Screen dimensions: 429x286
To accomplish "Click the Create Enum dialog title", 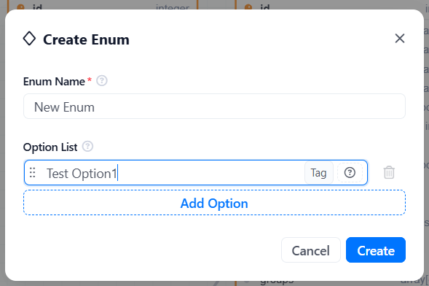I will pos(86,39).
